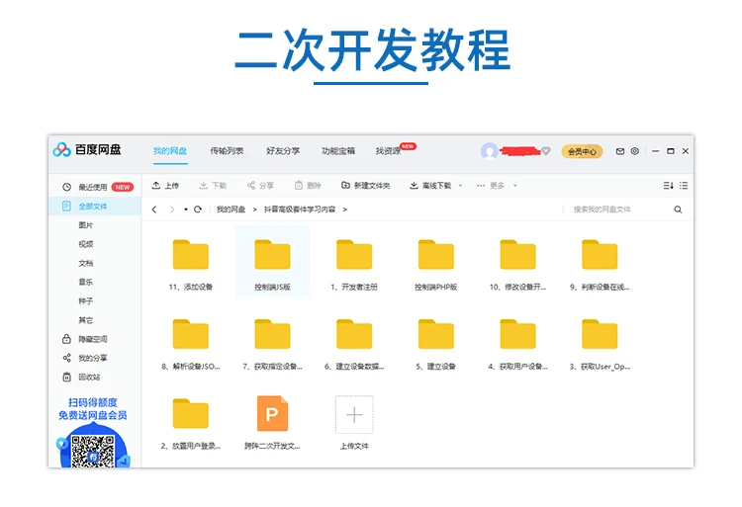Click the search magnifier icon
This screenshot has width=742, height=507.
678,210
